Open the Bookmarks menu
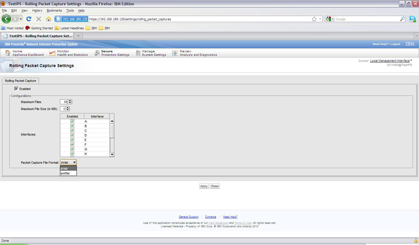This screenshot has width=419, height=245. 54,10
